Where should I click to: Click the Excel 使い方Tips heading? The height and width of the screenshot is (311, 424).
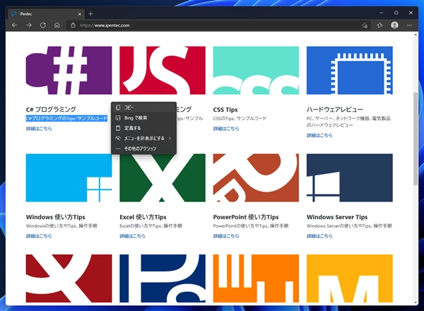coord(143,217)
